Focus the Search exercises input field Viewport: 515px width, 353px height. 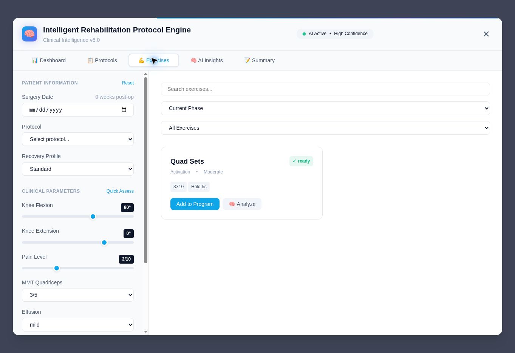point(325,89)
